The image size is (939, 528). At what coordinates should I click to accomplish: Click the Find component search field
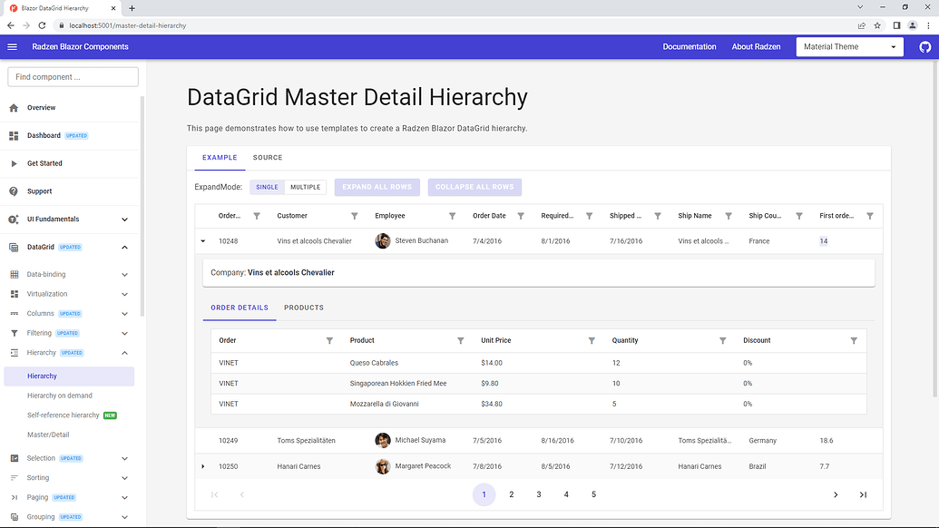72,77
